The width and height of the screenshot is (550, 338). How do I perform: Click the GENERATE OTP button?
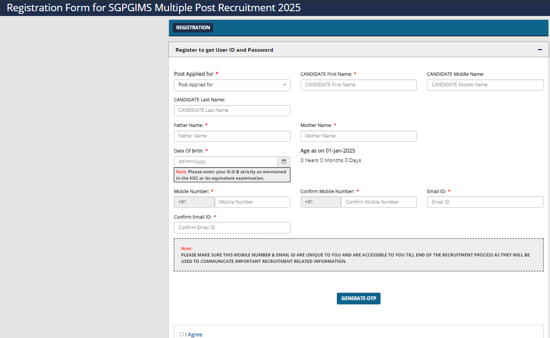359,299
